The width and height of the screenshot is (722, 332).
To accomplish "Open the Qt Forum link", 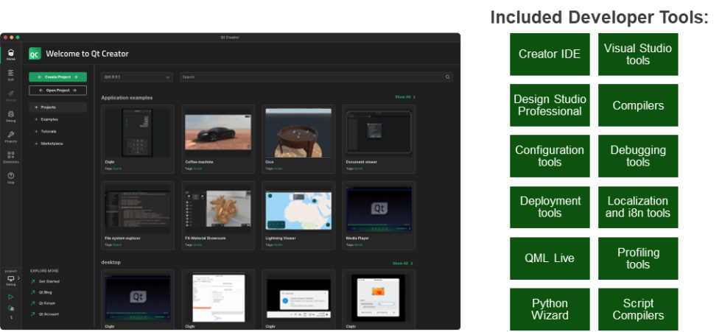I will 47,303.
